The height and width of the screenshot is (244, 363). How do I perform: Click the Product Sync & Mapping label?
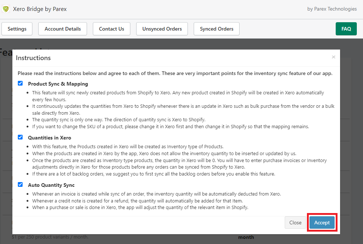click(58, 84)
